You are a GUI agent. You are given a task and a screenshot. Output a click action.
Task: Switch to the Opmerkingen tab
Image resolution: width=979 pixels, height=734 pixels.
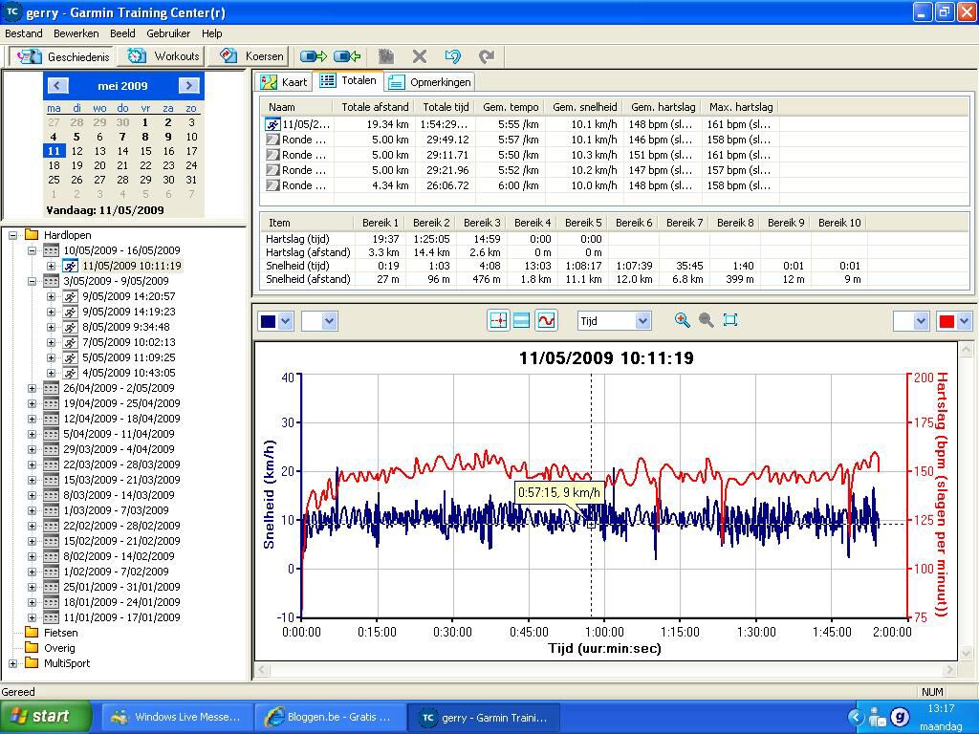click(430, 82)
